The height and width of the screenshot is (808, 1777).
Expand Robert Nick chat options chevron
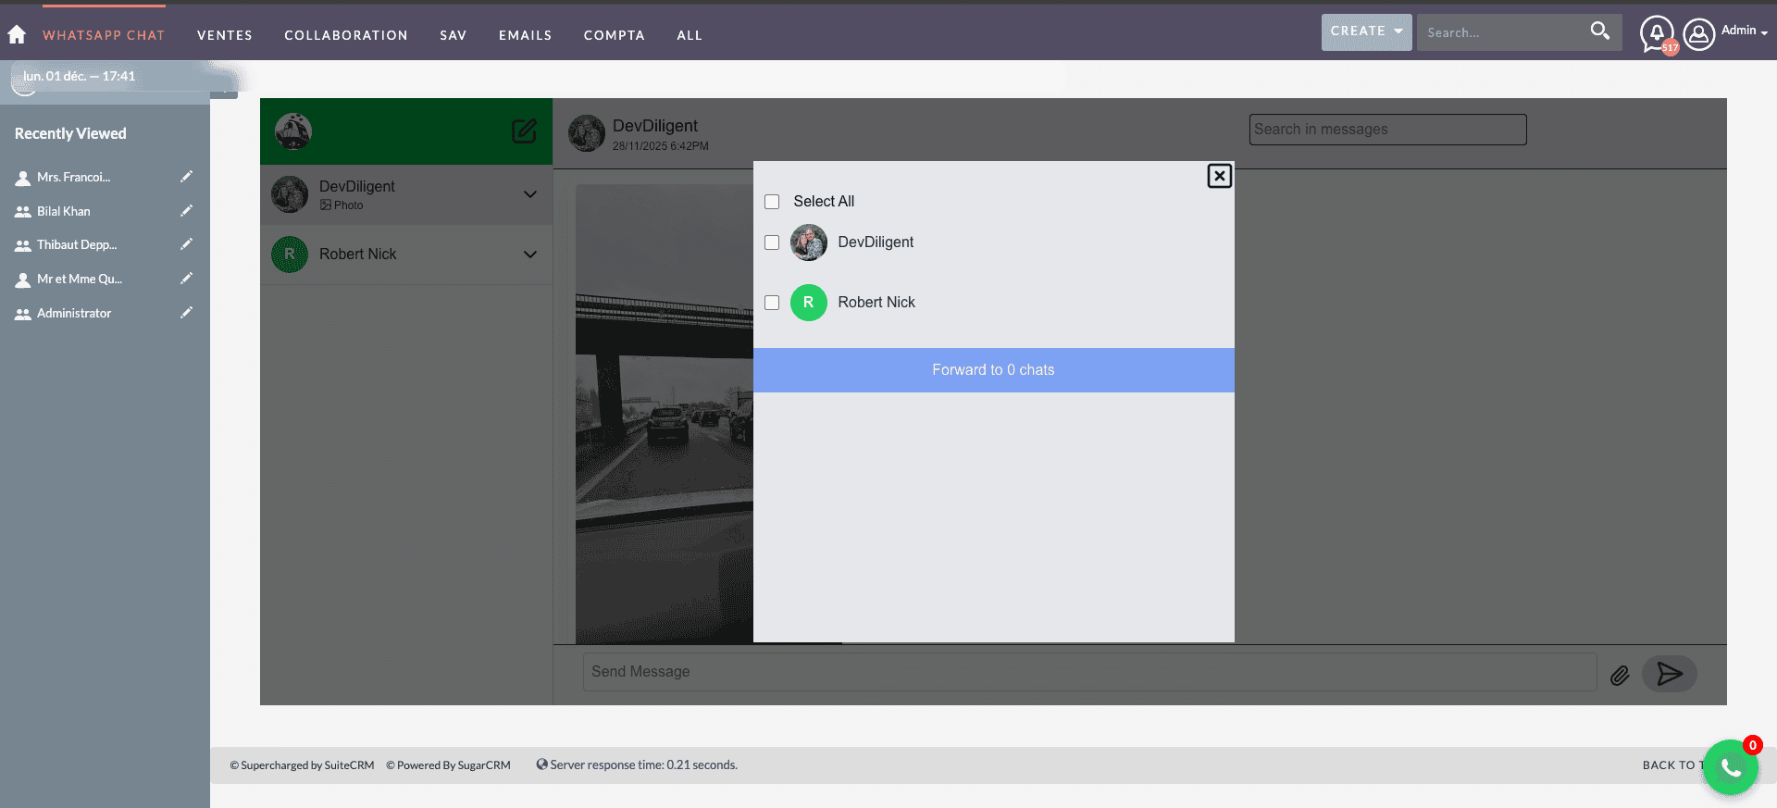click(530, 255)
